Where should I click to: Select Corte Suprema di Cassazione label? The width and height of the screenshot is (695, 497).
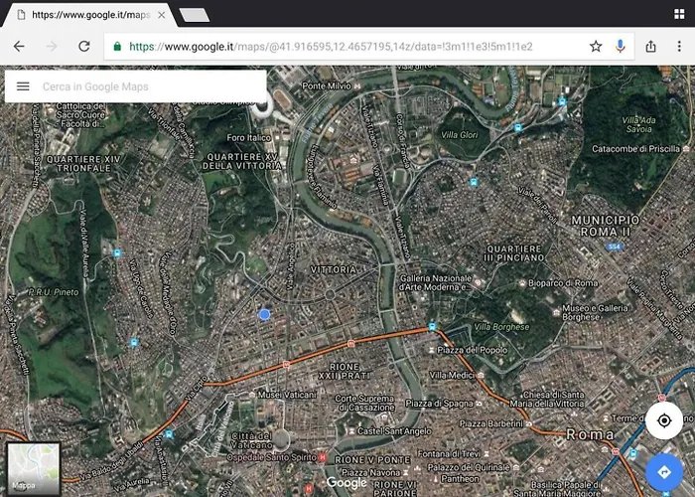(364, 403)
